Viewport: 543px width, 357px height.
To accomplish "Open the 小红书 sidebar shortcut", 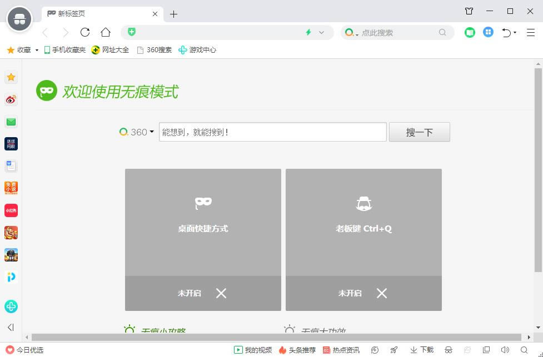I will (x=11, y=210).
